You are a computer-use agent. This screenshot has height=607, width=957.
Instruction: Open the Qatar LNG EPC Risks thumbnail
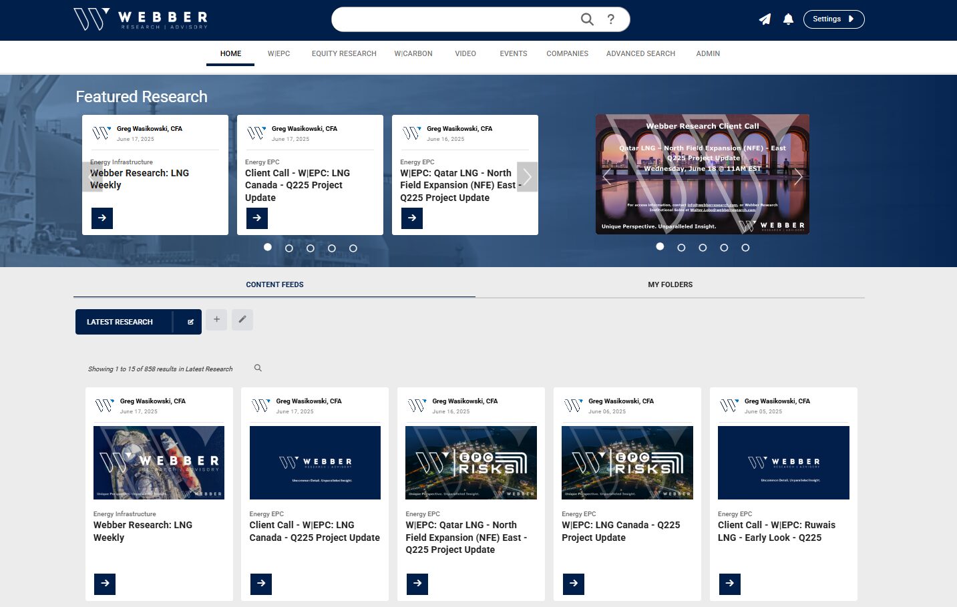[x=471, y=463]
